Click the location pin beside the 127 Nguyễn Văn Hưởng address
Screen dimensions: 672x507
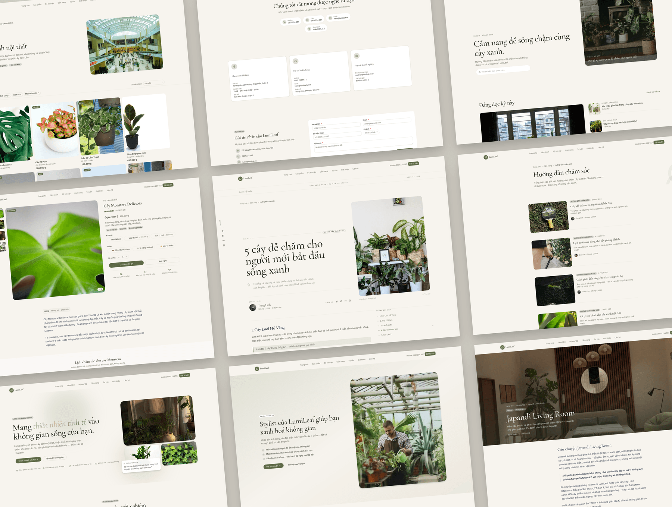tap(237, 151)
